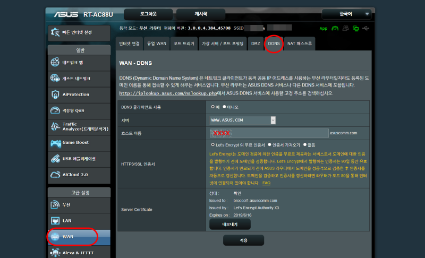Select 없음 for HTTPS/SSL certificate
The image size is (425, 258).
[x=305, y=145]
